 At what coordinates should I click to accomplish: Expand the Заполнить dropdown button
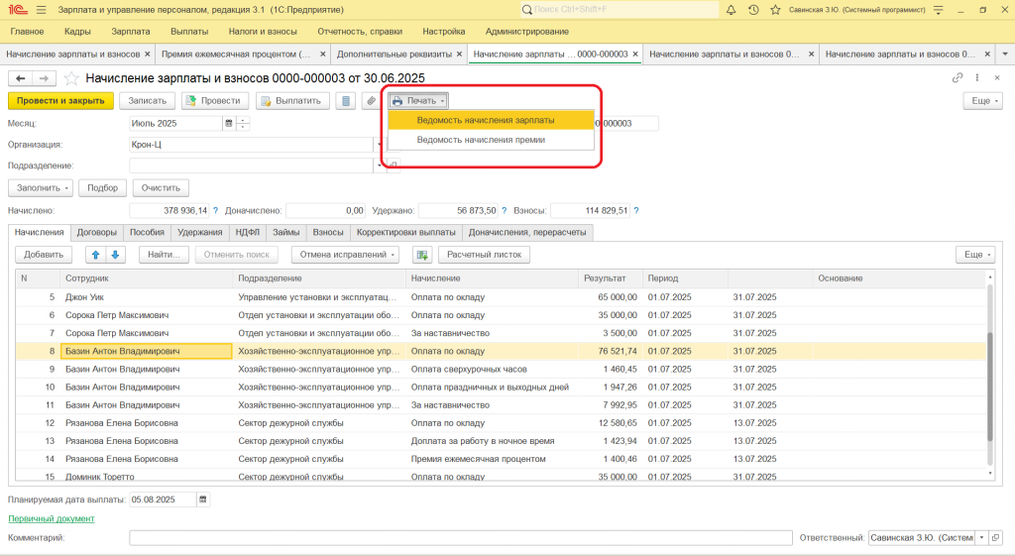click(41, 187)
